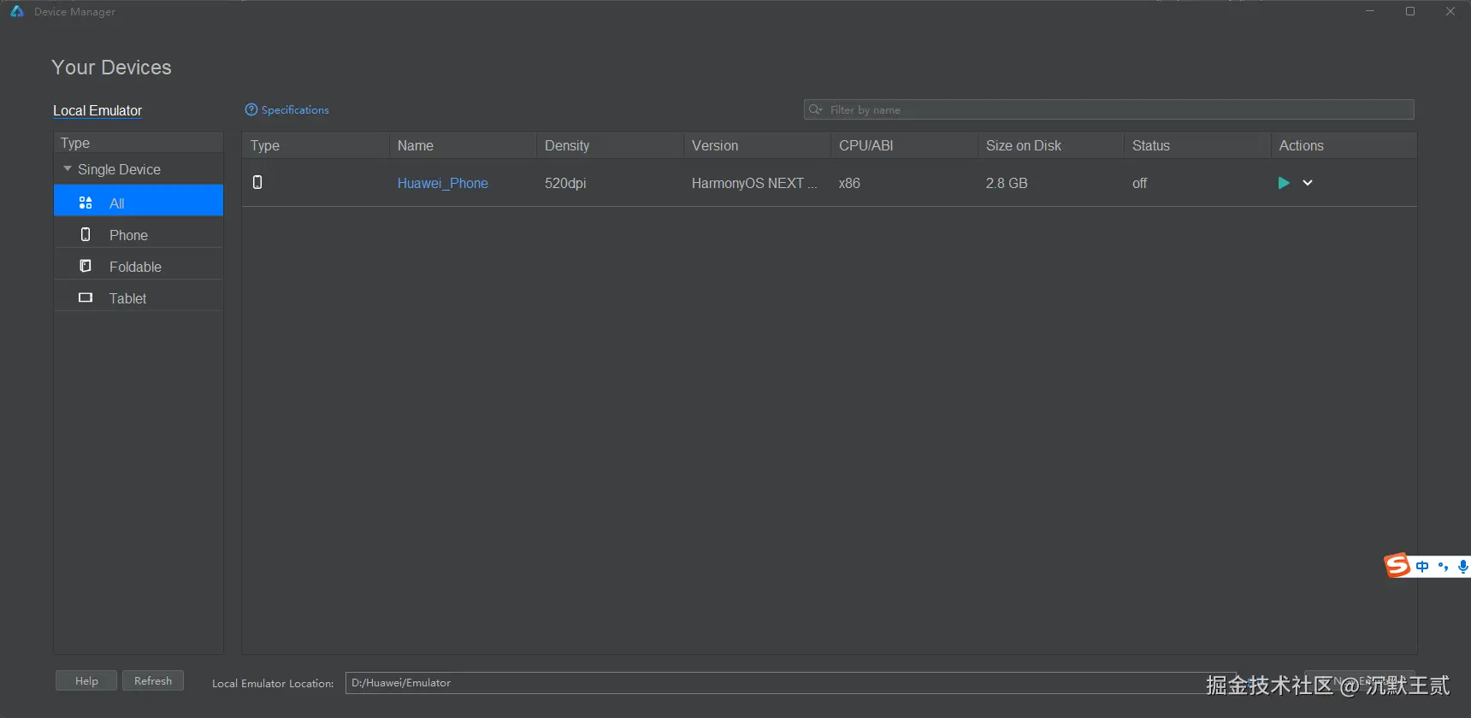Maximize the Device Manager window
Image resolution: width=1471 pixels, height=718 pixels.
click(x=1410, y=11)
